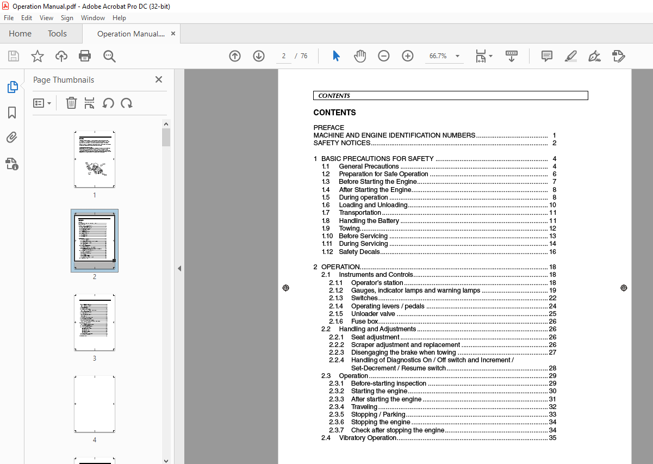Click '2.3.2 Starting the engine' entry

point(443,391)
